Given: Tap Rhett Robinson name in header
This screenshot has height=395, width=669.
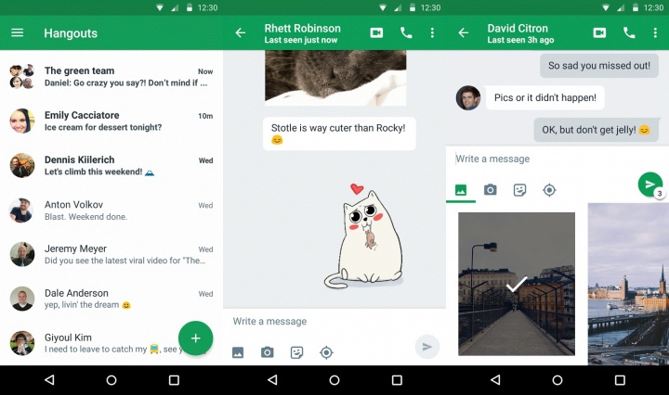Looking at the screenshot, I should (x=303, y=28).
